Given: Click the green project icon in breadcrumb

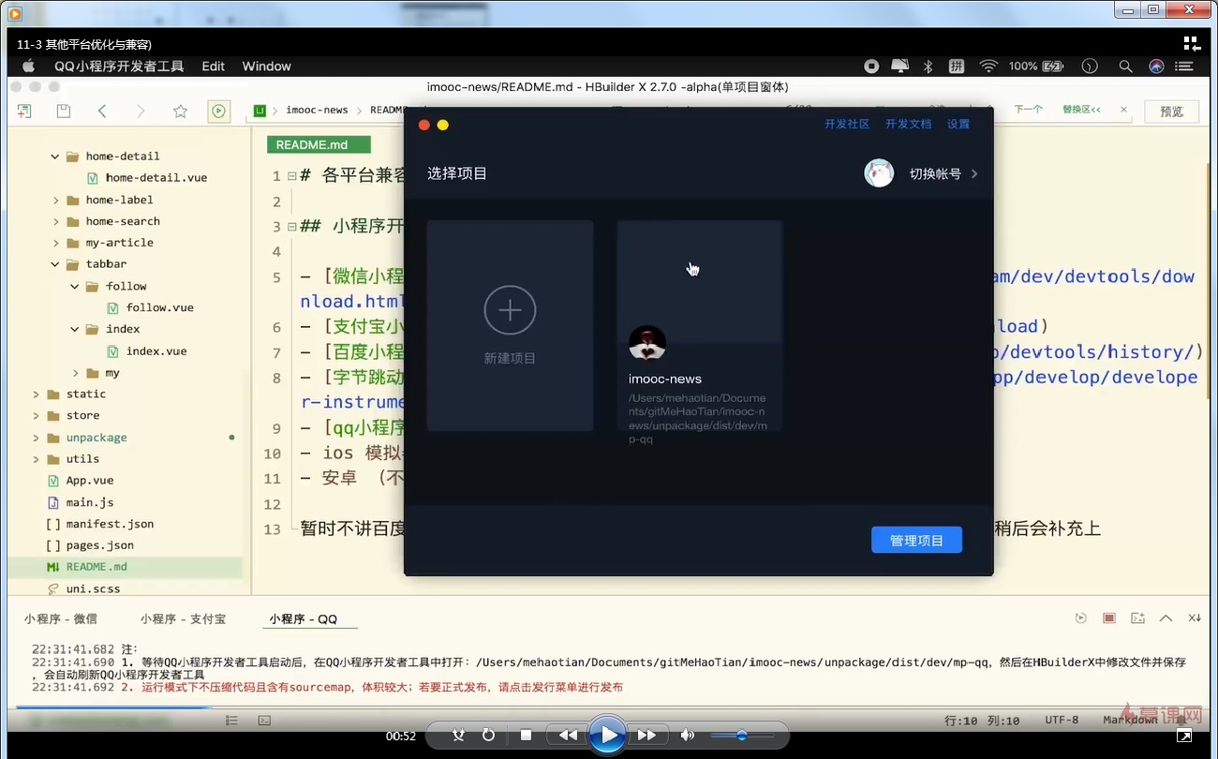Looking at the screenshot, I should pos(260,110).
